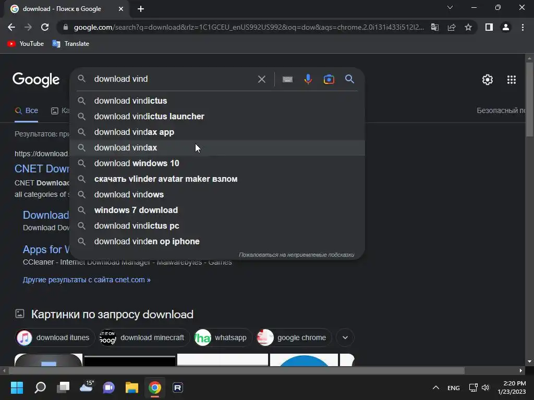534x400 pixels.
Task: Bookmark this page with the star
Action: pyautogui.click(x=468, y=27)
